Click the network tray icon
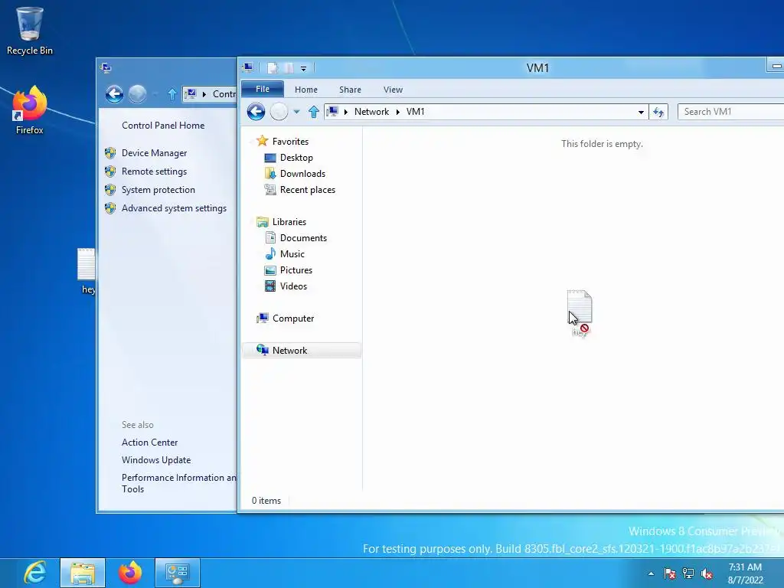 tap(688, 574)
